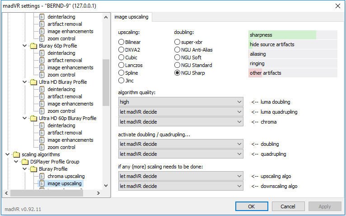Click the scaling algorithms folder icon
Image resolution: width=346 pixels, height=216 pixels.
[x=16, y=154]
